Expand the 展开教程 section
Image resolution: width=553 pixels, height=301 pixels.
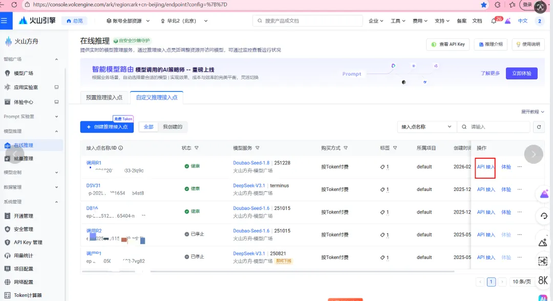click(533, 112)
